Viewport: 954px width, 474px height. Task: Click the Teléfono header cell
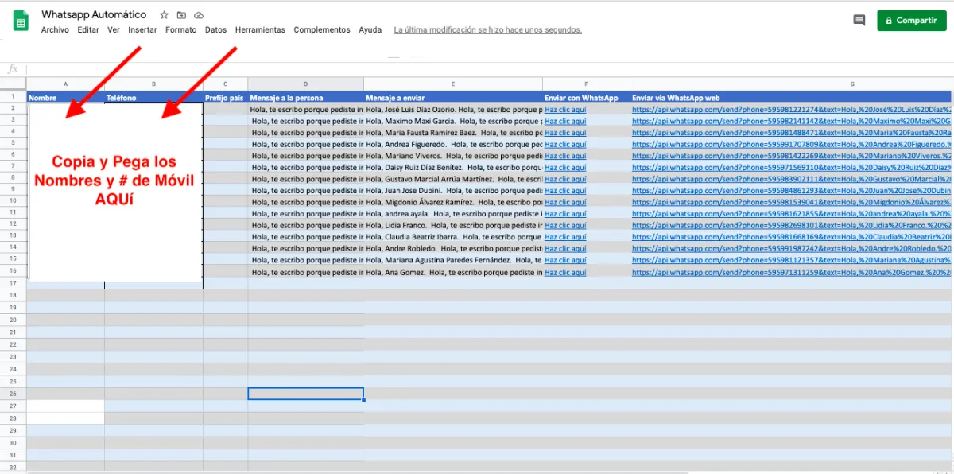pyautogui.click(x=153, y=98)
